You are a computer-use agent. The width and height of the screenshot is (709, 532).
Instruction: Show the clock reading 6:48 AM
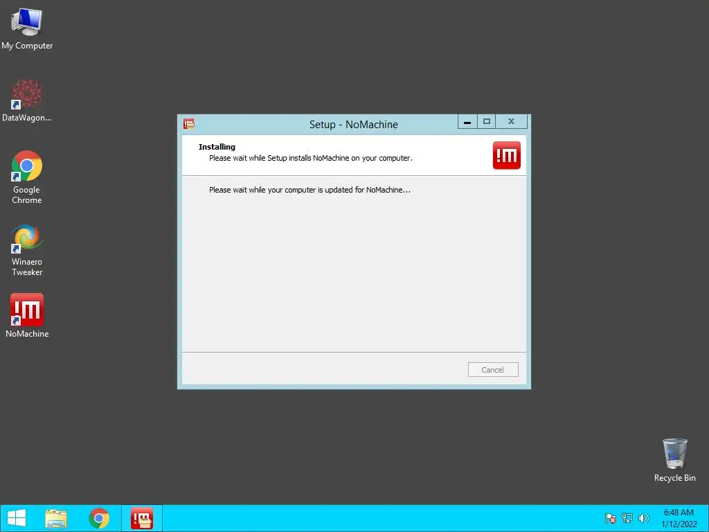pos(679,513)
